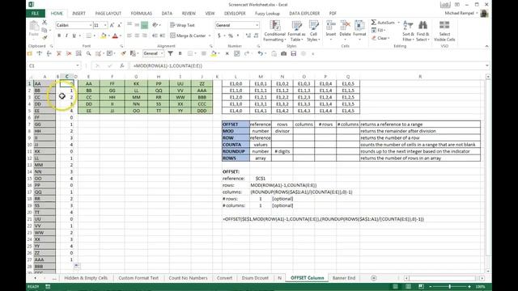518x291 pixels.
Task: Click Page Layout view icon in status bar
Action: (408, 286)
